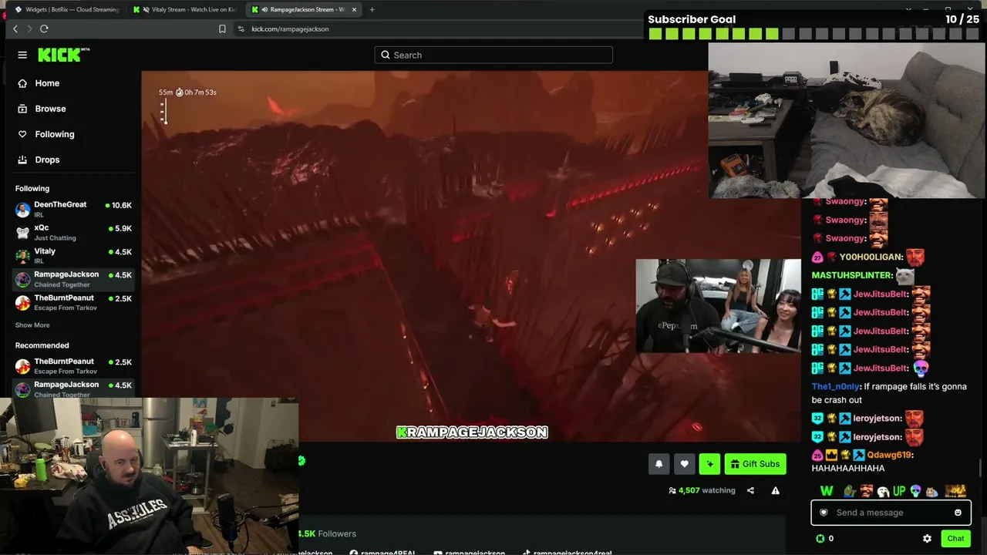Screen dimensions: 987x555
Task: Insert the Pepe frog quick emote
Action: 850,491
